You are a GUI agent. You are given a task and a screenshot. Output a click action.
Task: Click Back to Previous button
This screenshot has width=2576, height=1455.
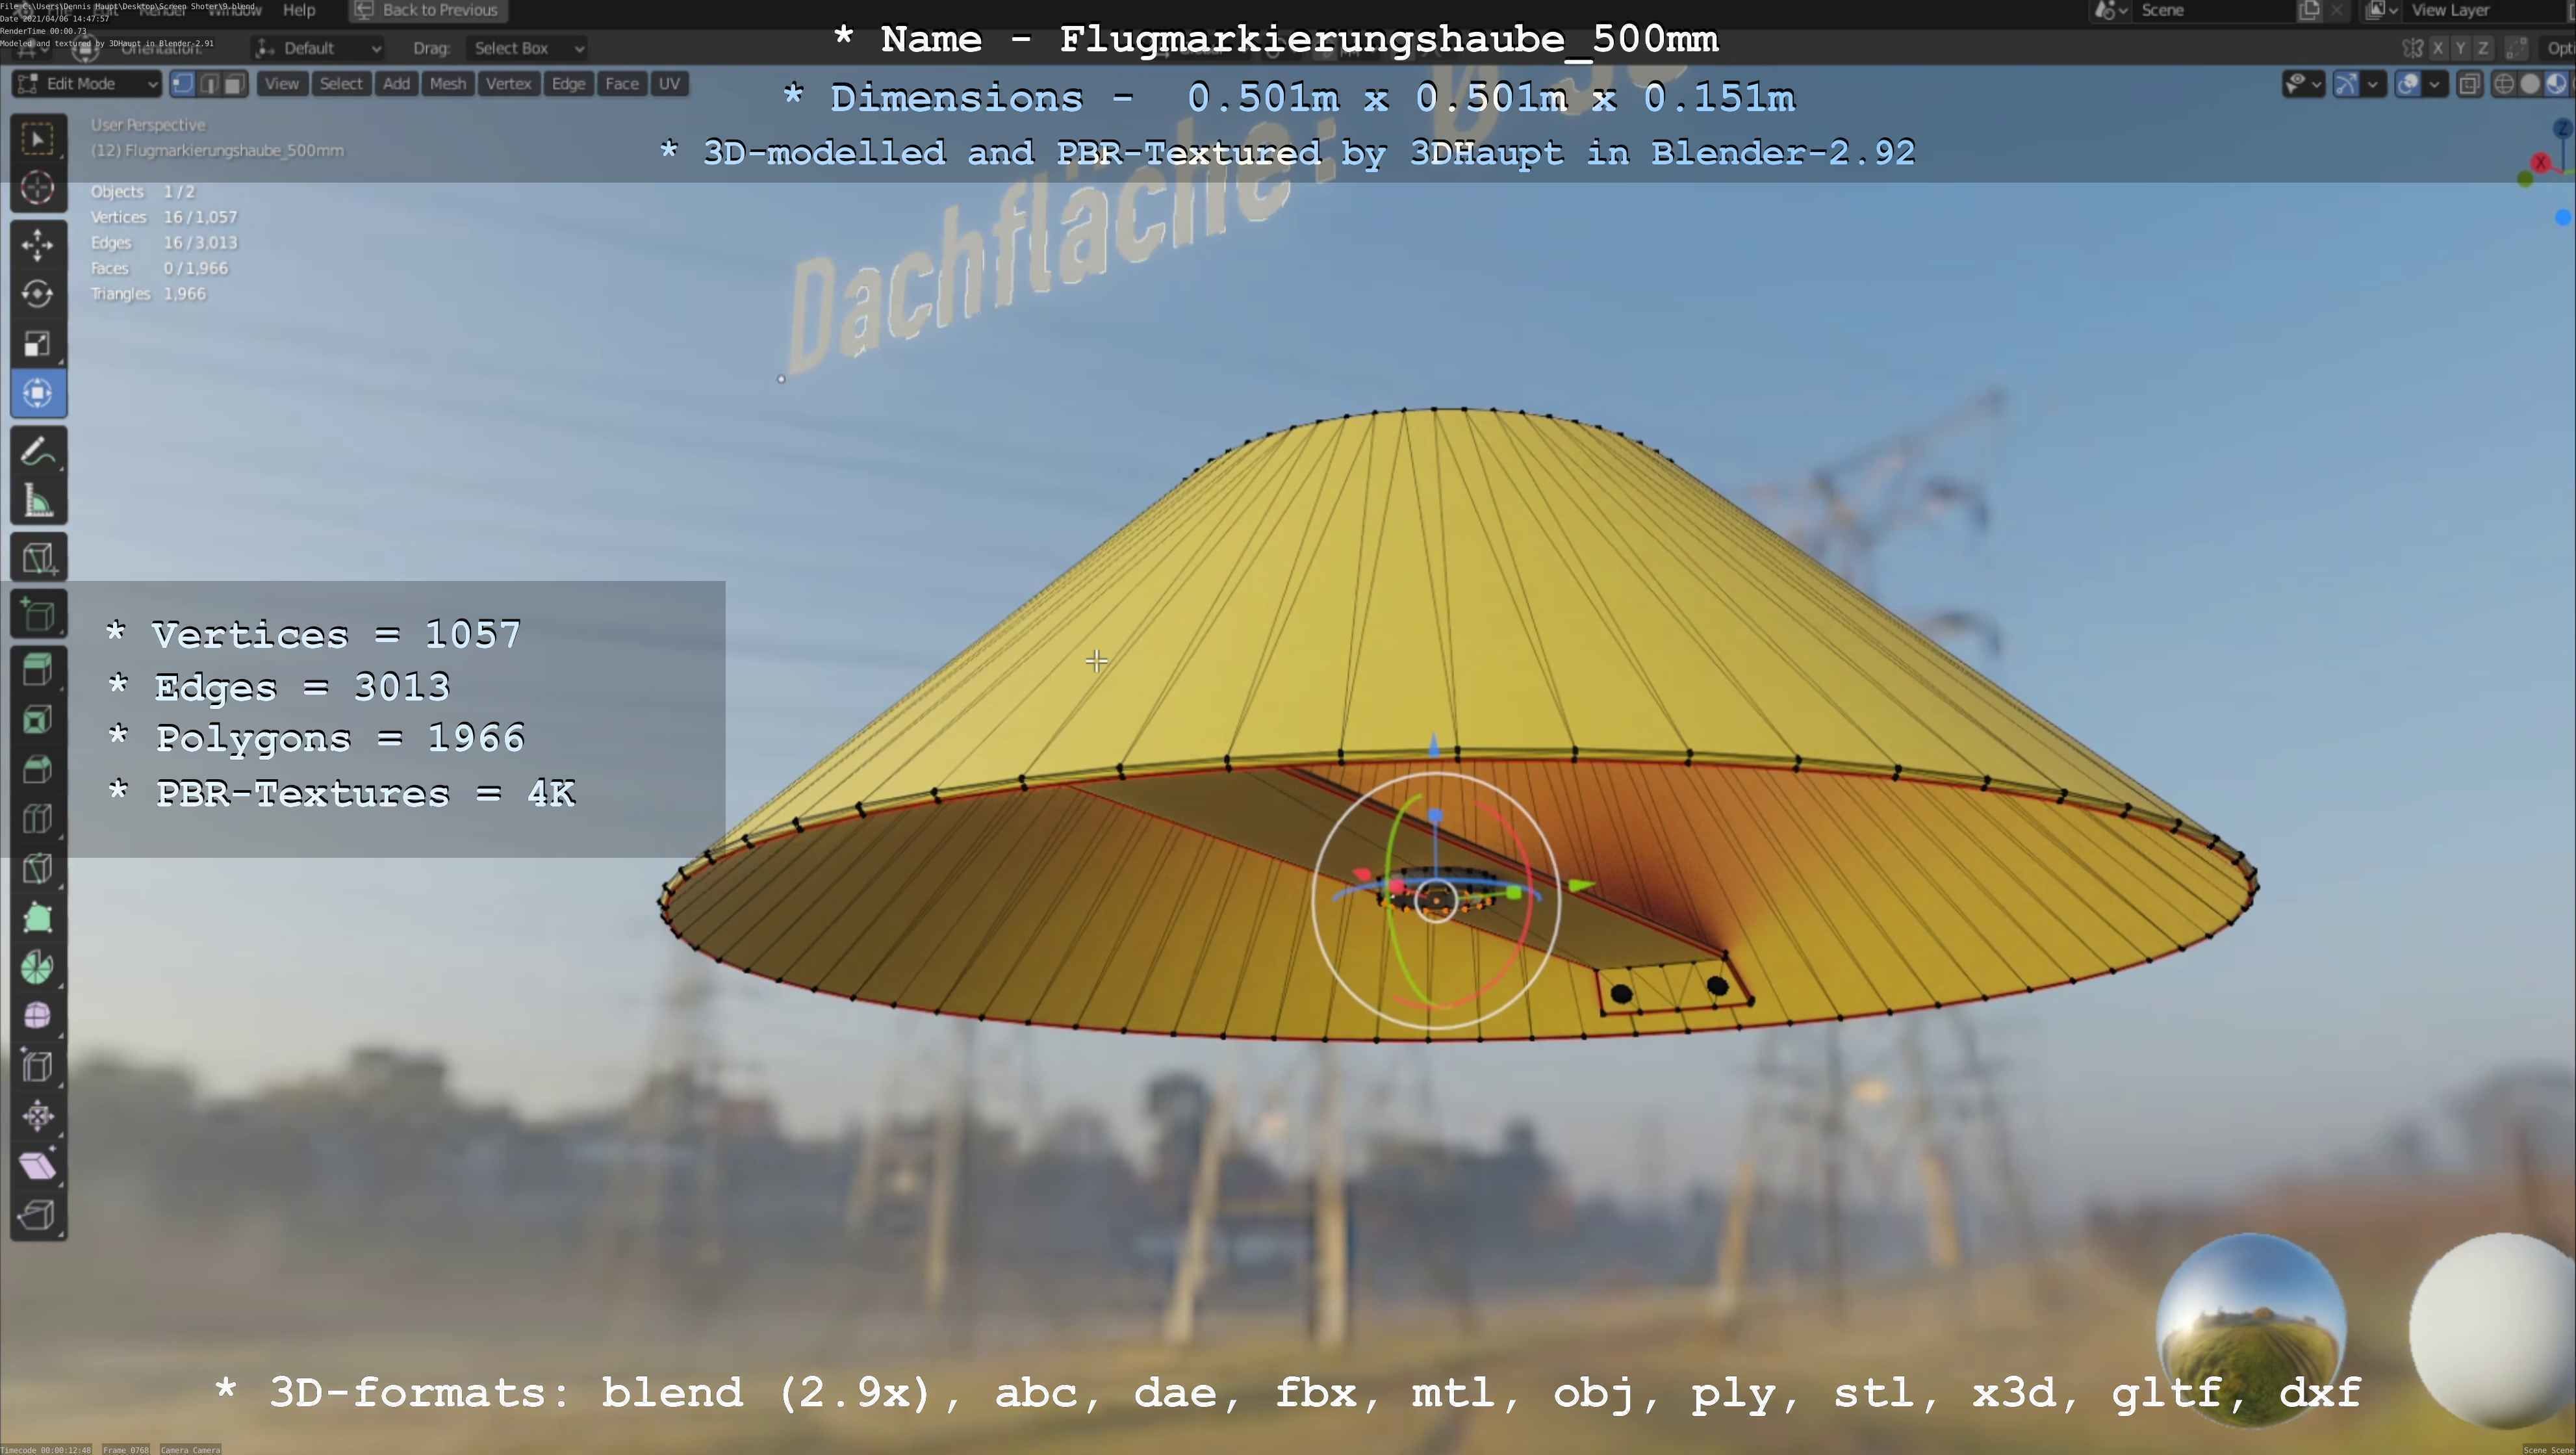pyautogui.click(x=428, y=10)
